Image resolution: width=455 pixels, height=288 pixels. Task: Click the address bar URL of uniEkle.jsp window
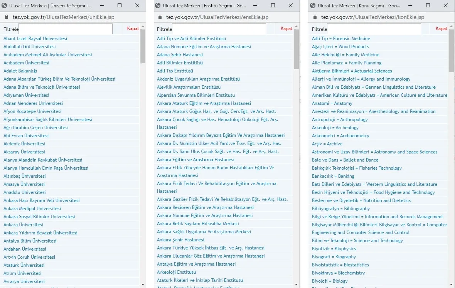coord(64,17)
